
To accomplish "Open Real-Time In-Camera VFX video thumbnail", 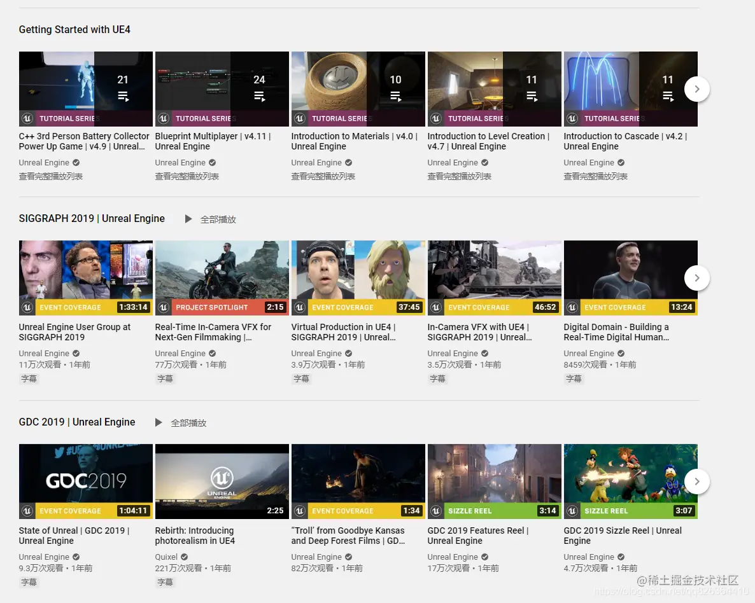I will point(222,278).
